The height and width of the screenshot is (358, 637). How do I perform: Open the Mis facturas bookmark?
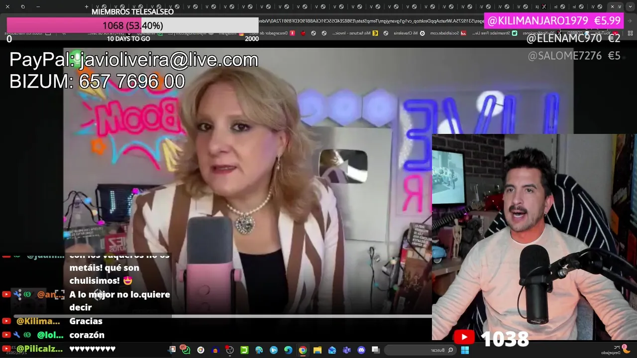click(x=356, y=33)
